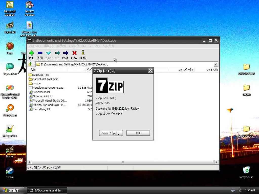Click the Copy (コピー) toolbar icon
This screenshot has width=259, height=194.
point(57,53)
